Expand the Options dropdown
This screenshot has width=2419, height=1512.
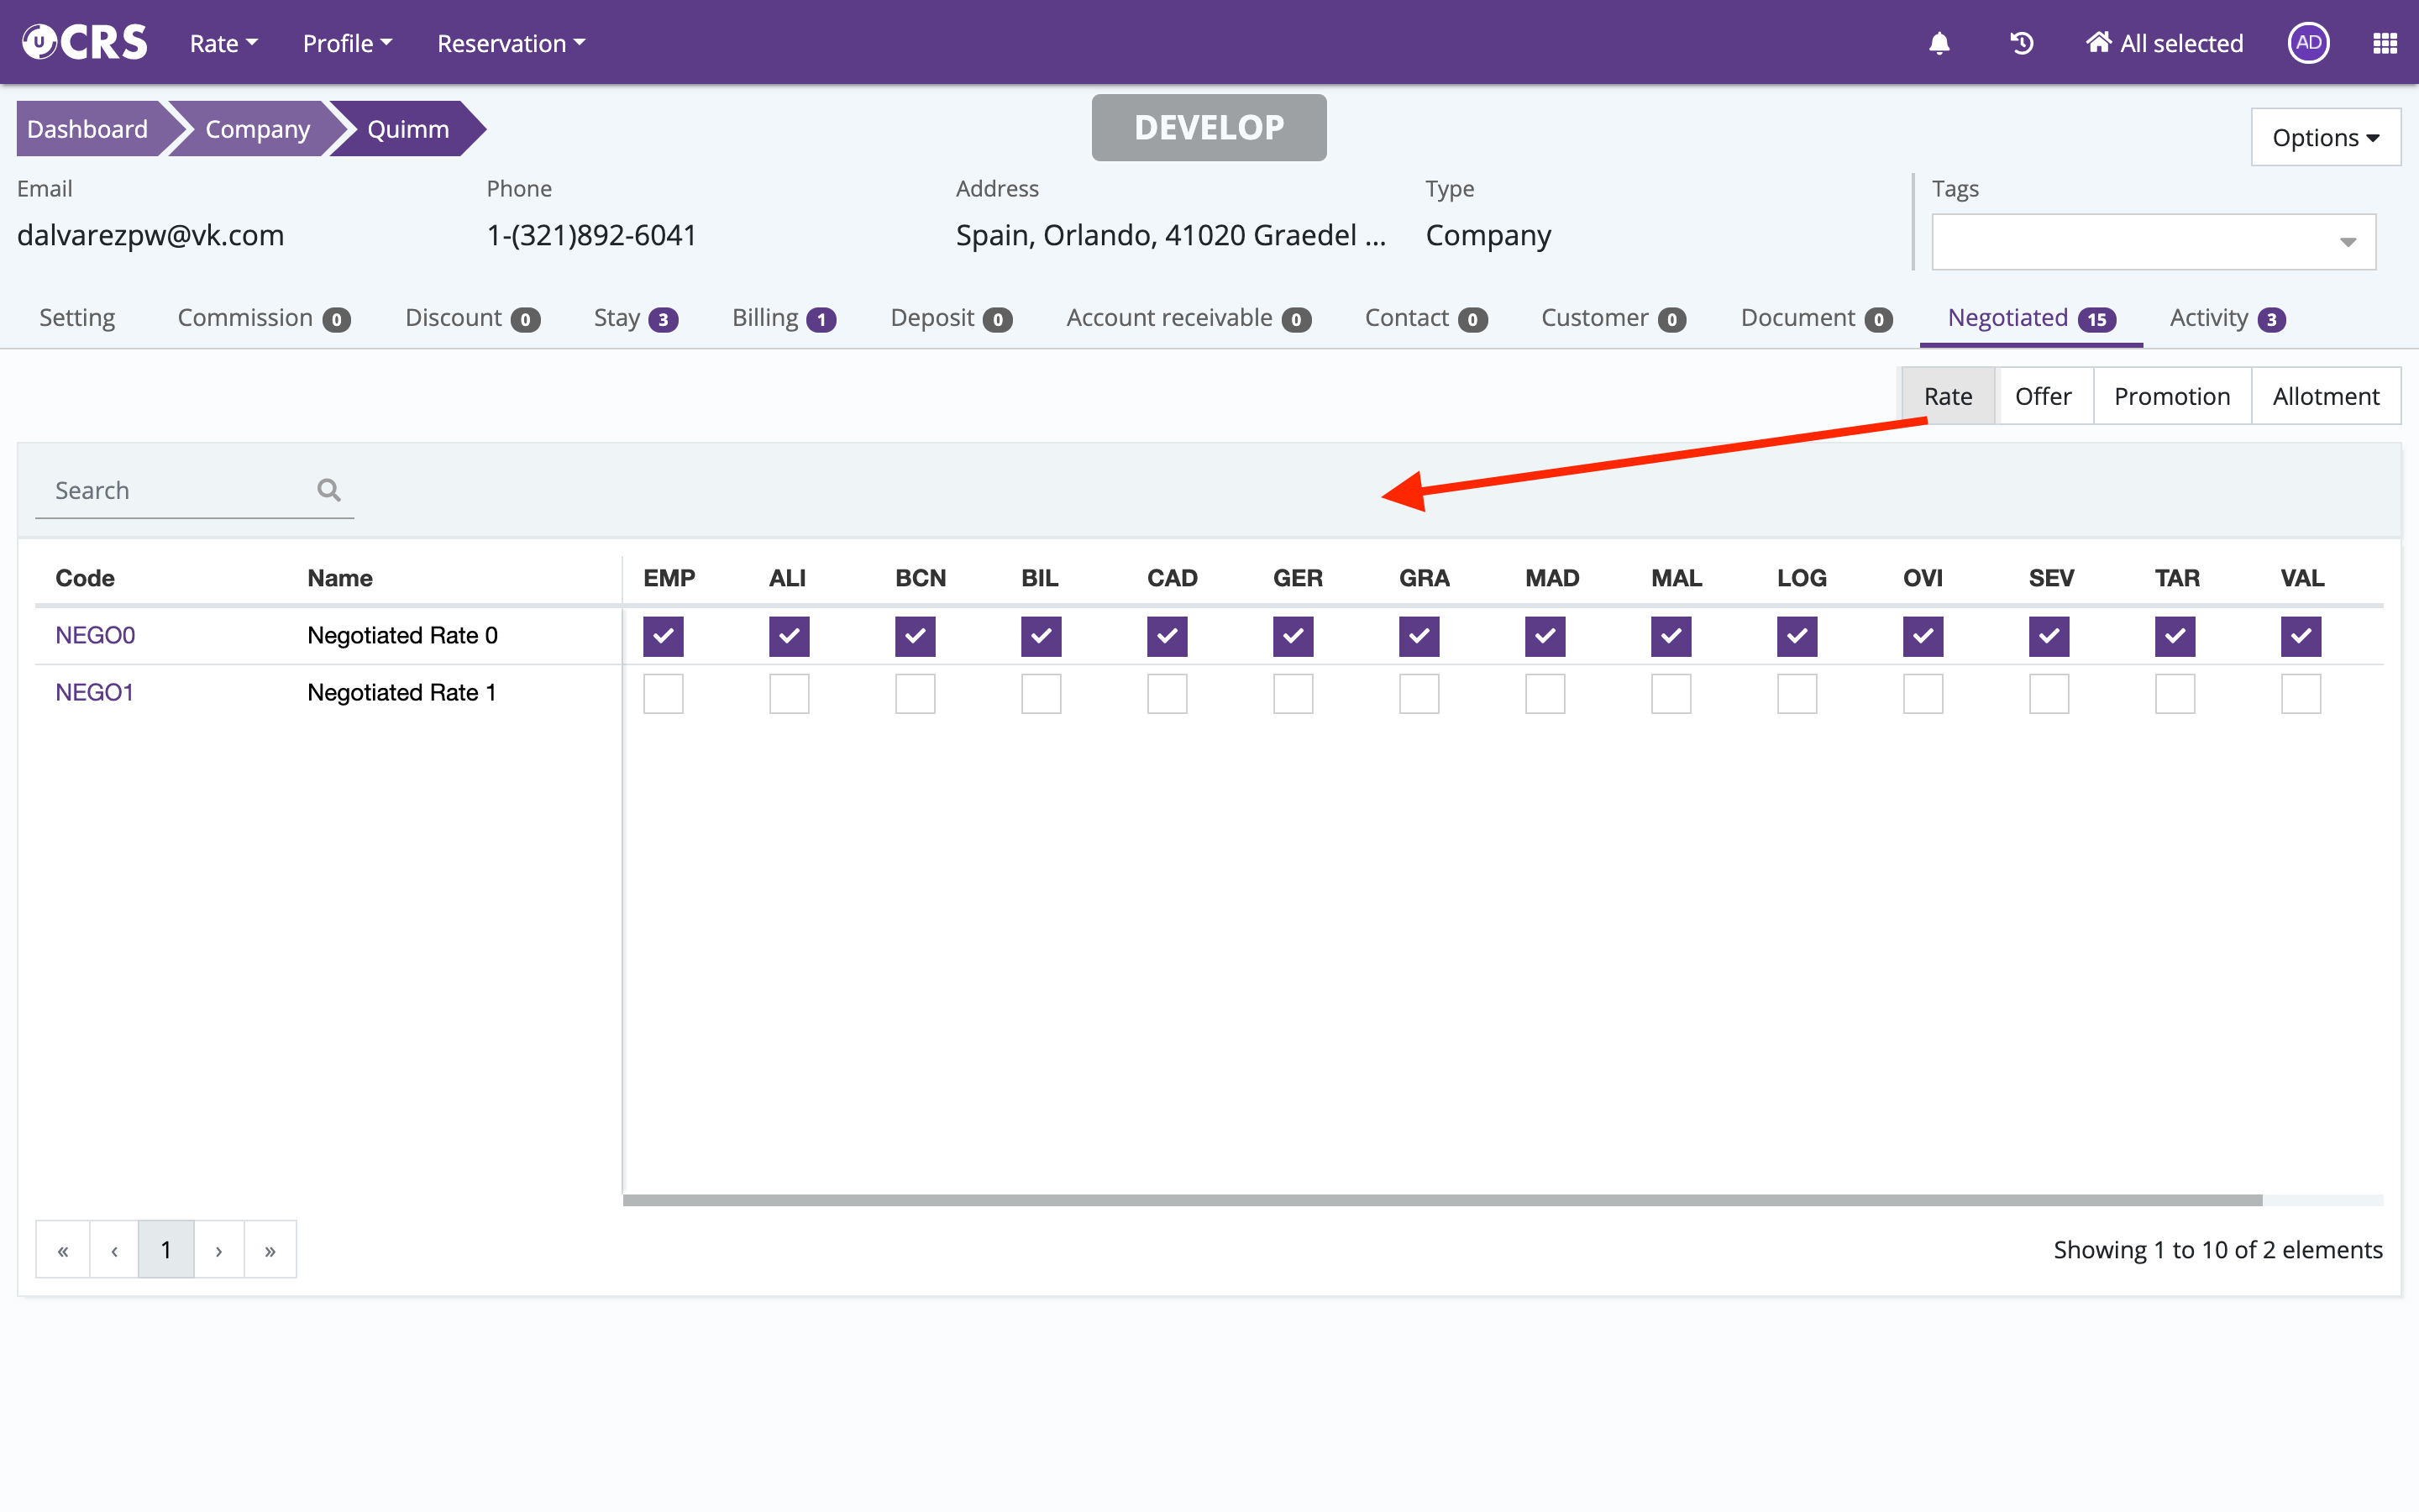tap(2325, 138)
